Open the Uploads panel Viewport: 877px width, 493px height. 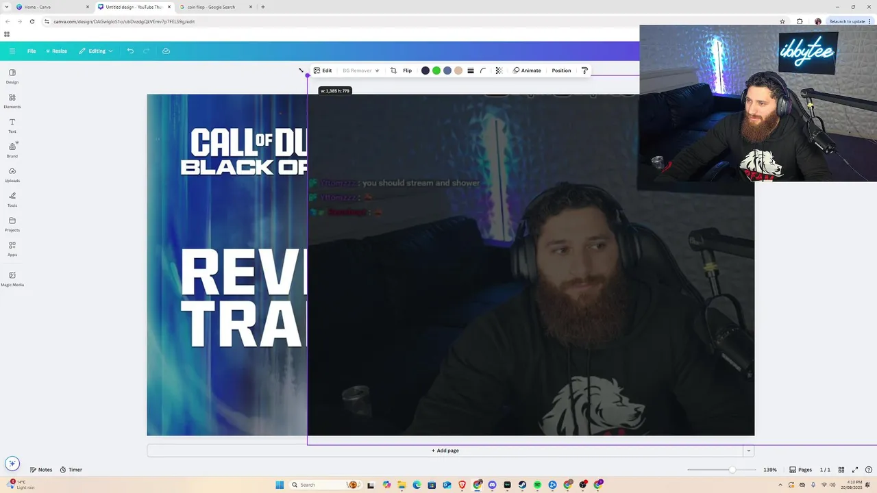(12, 175)
